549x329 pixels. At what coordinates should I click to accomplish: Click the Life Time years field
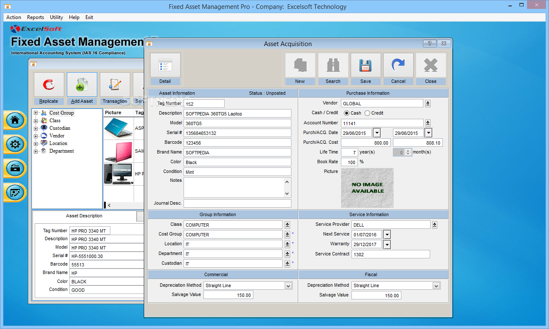(x=349, y=152)
